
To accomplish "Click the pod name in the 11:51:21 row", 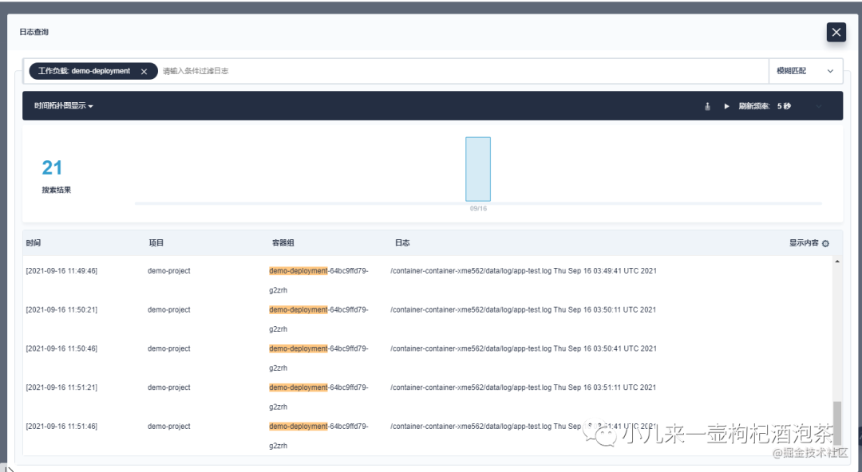I will coord(318,397).
